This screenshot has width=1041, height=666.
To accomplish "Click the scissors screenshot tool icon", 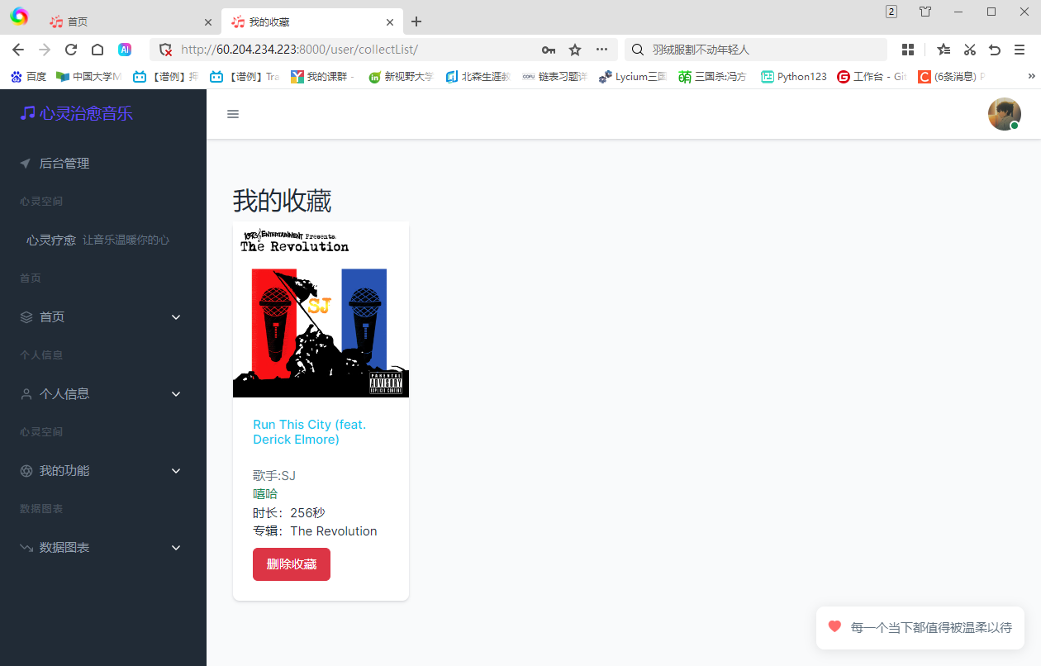I will [x=970, y=50].
